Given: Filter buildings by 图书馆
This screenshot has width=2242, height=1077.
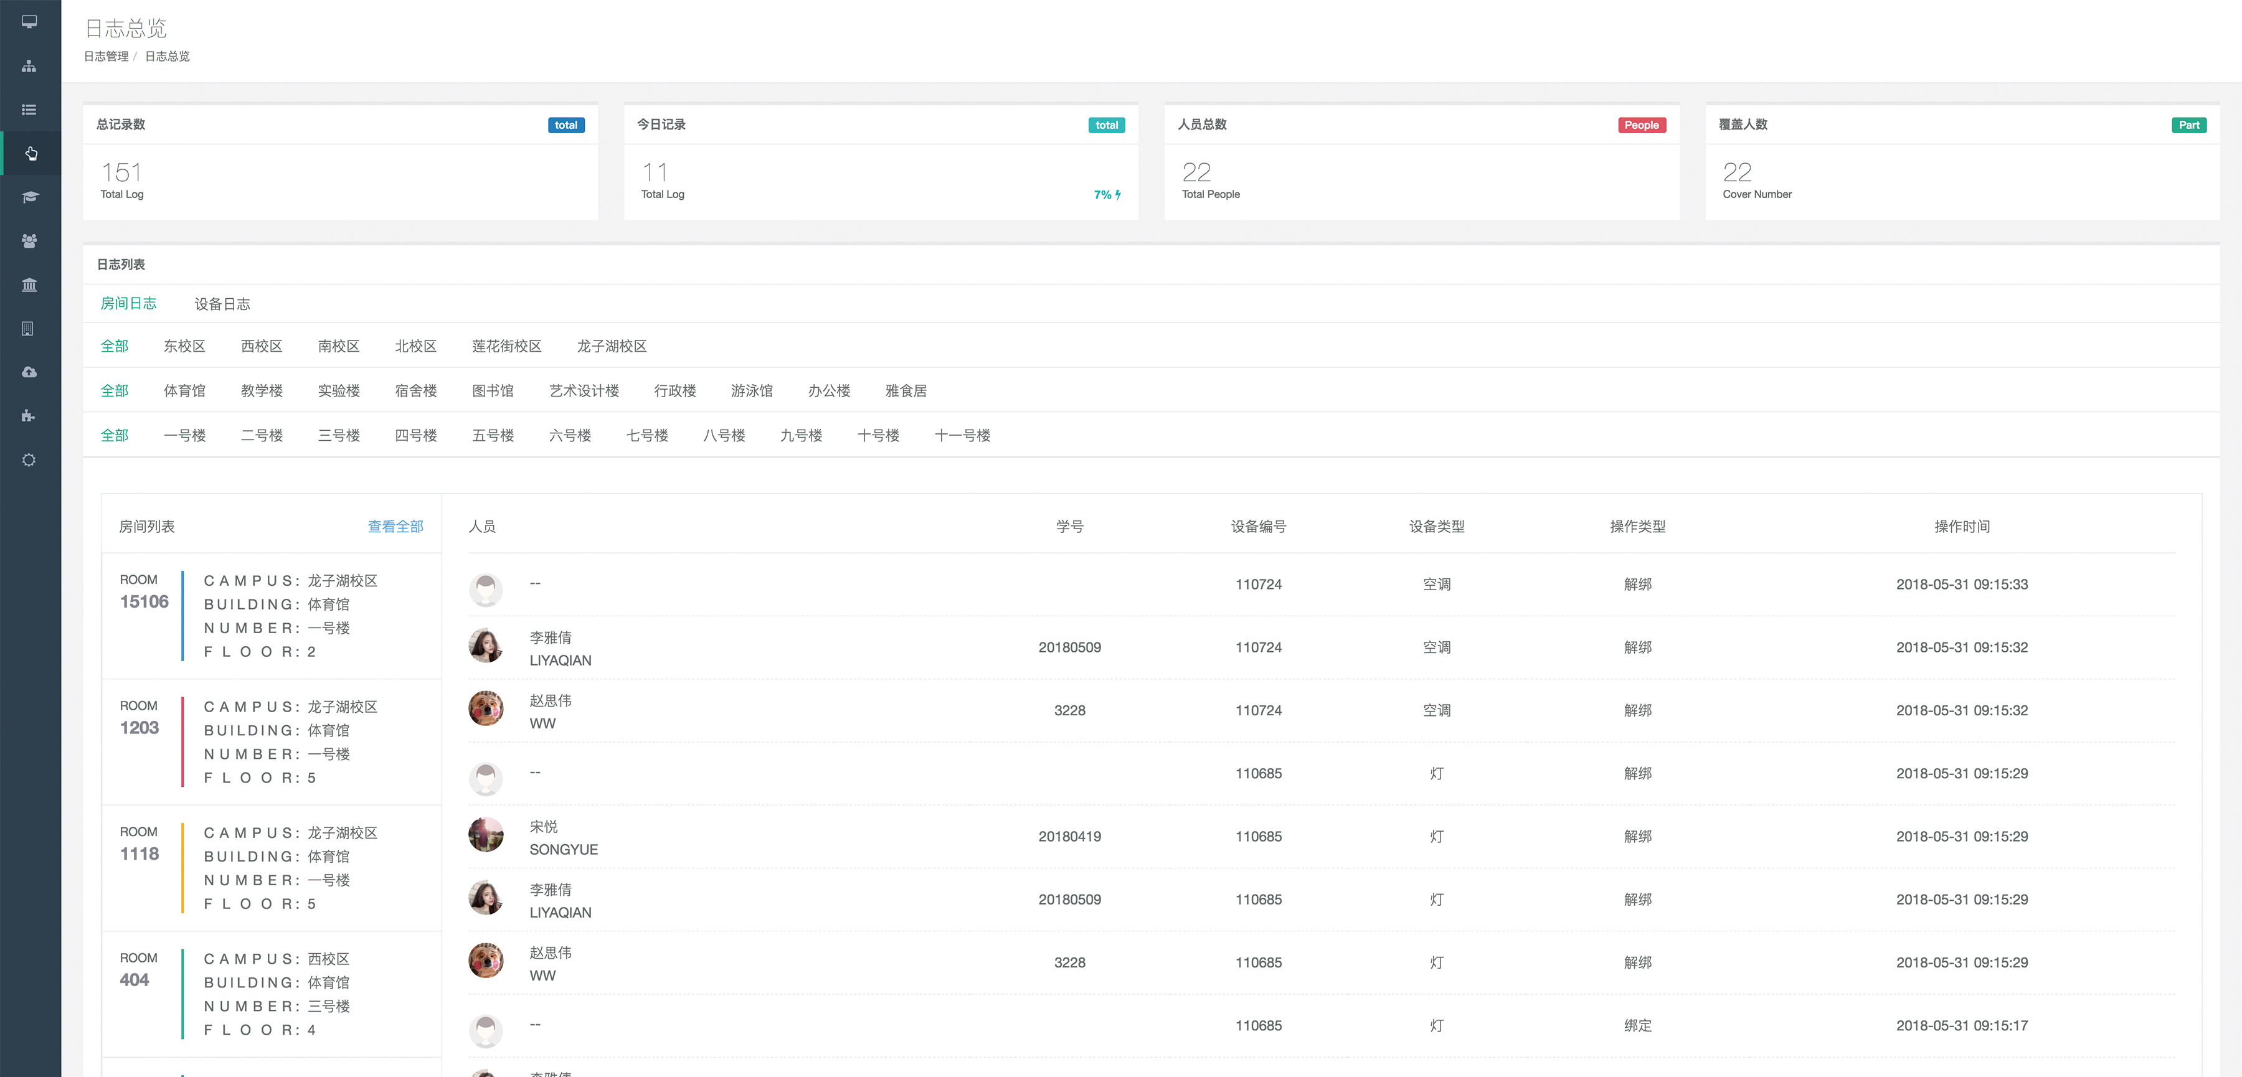Looking at the screenshot, I should [493, 390].
